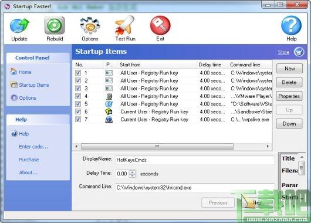
Task: Click the Update globe icon
Action: coord(19,26)
